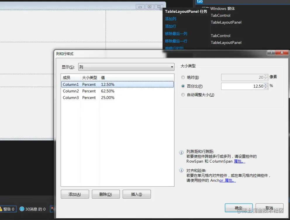
Task: Select the Percent (百分比) radio button
Action: coord(183,86)
